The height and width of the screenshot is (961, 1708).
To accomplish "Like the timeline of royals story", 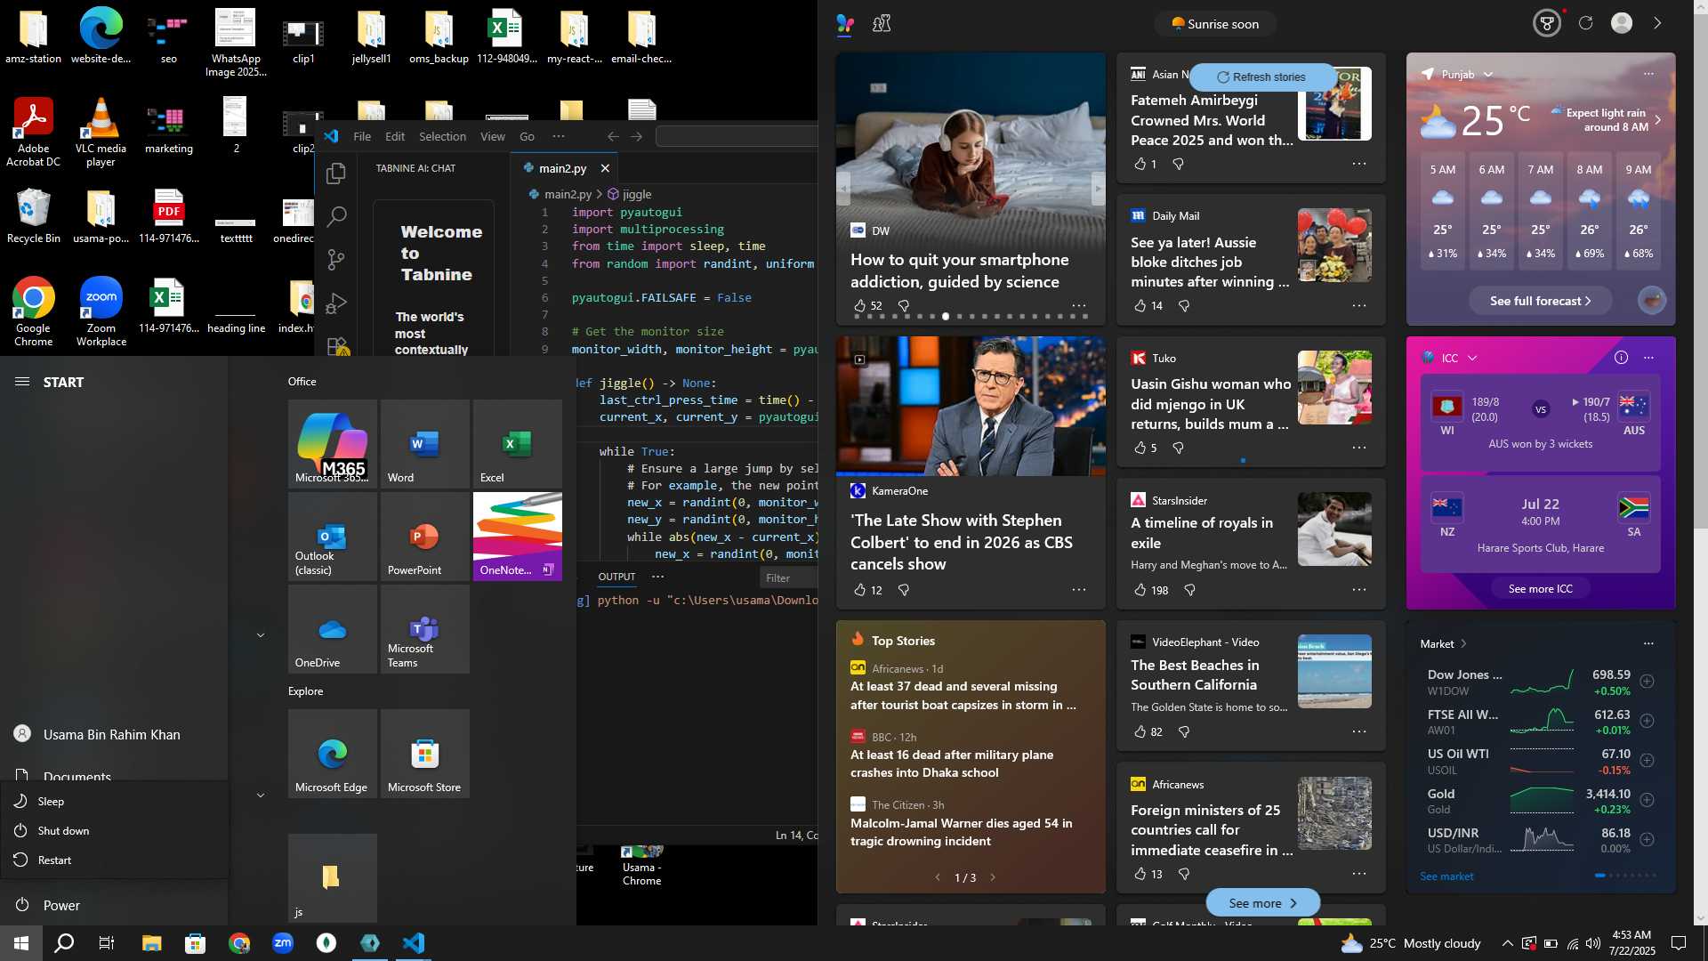I will point(1140,590).
